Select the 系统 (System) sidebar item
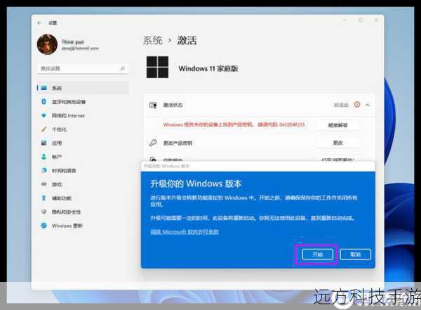The image size is (421, 310). (83, 88)
